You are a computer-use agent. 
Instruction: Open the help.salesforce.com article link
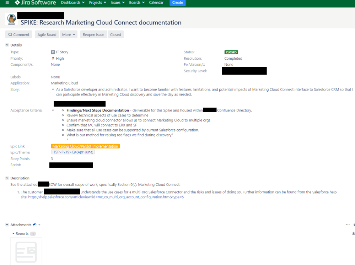point(106,197)
